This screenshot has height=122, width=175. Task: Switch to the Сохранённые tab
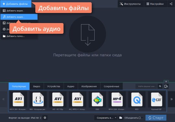(111, 86)
